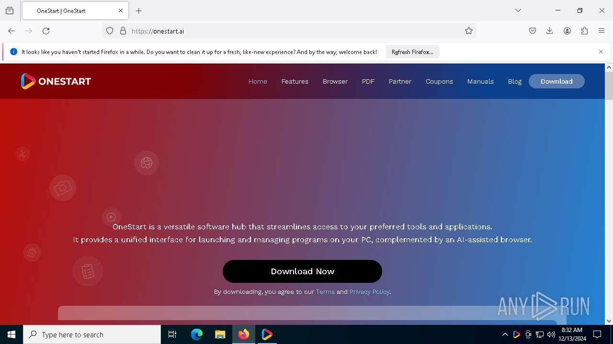
Task: Open the Partner nav item
Action: (400, 81)
